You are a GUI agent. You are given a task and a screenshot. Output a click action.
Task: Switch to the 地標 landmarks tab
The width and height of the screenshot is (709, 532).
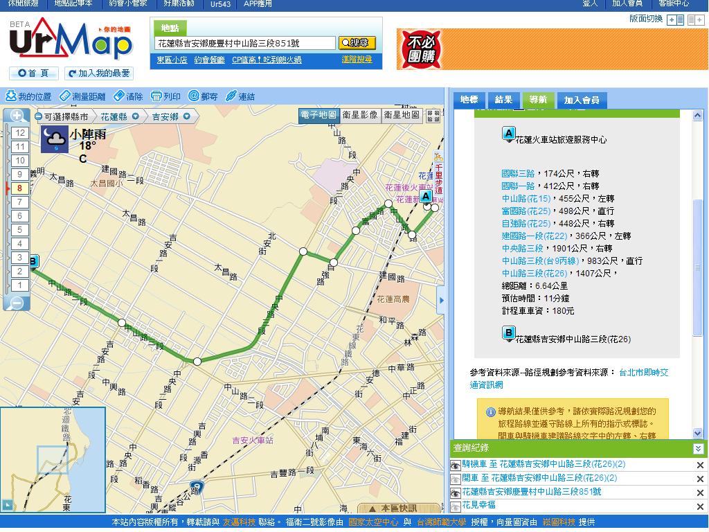[469, 100]
